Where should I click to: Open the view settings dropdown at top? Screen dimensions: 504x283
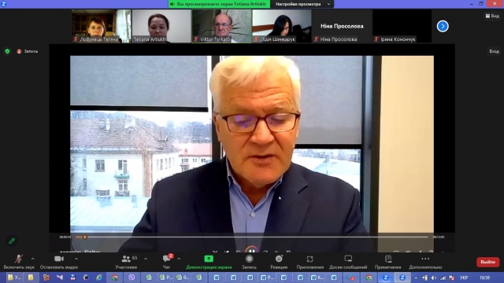(x=302, y=4)
